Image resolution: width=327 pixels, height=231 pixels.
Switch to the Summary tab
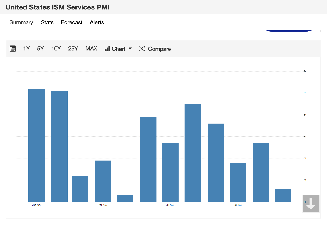pyautogui.click(x=21, y=22)
